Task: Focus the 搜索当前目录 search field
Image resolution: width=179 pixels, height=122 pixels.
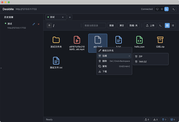Action: click(x=94, y=25)
